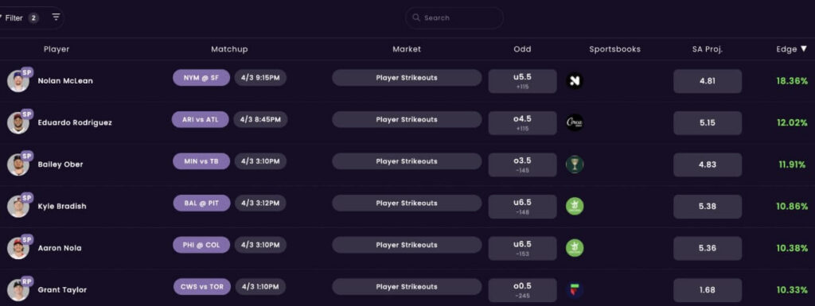815x306 pixels.
Task: Click the Aaron Nola player name
Action: pyautogui.click(x=60, y=249)
